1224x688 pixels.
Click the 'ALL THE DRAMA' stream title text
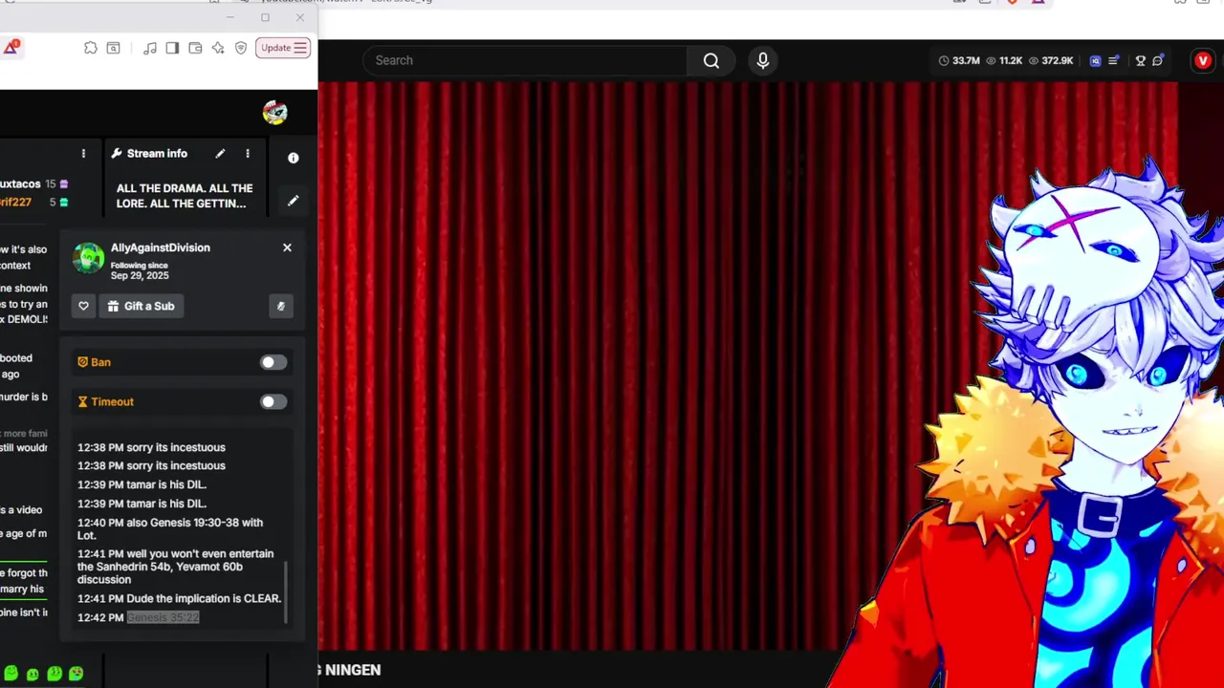click(x=185, y=196)
